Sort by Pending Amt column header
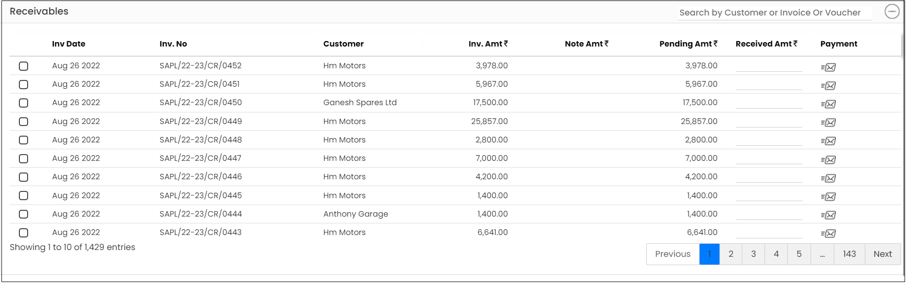Screen dimensions: 906x283 pyautogui.click(x=688, y=44)
